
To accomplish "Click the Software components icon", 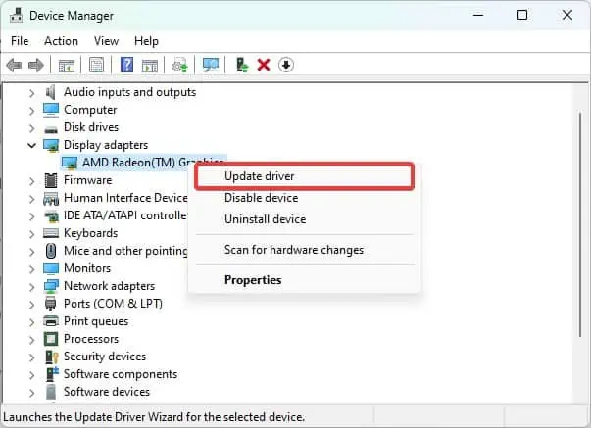I will tap(51, 374).
